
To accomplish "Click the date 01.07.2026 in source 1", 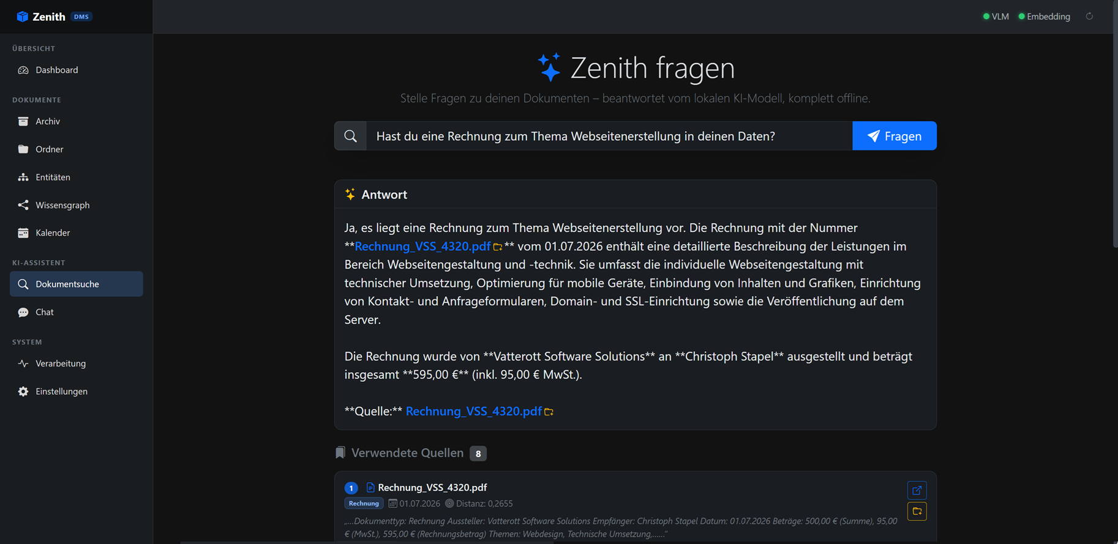I will [420, 504].
